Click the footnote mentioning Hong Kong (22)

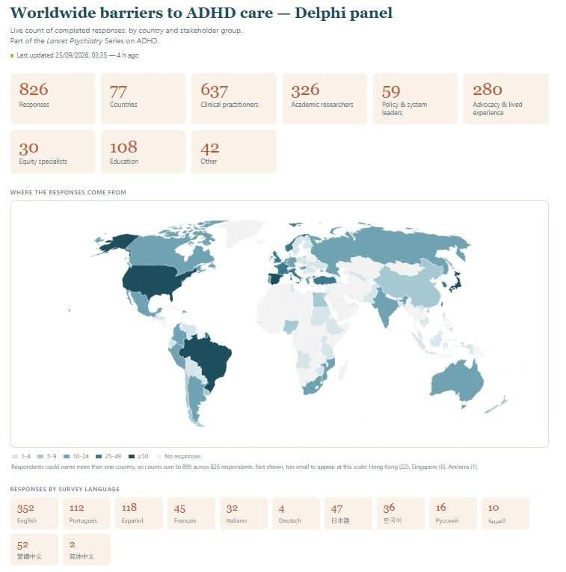coord(244,467)
